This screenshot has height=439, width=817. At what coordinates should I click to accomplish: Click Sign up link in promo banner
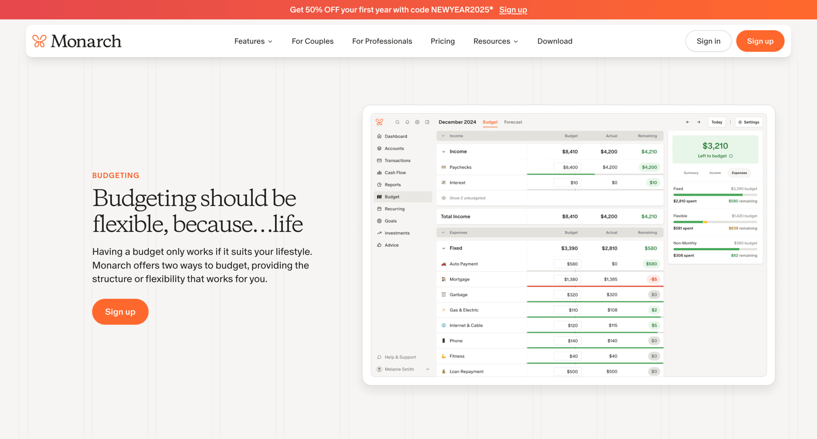tap(513, 10)
